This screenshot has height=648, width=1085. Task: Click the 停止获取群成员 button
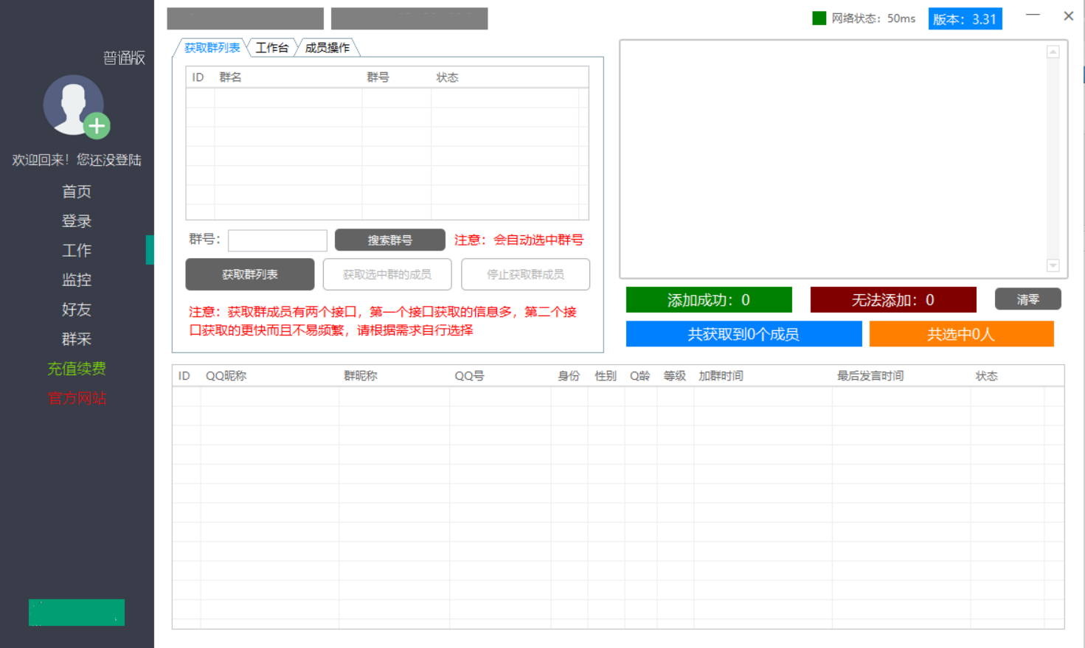[x=525, y=274]
